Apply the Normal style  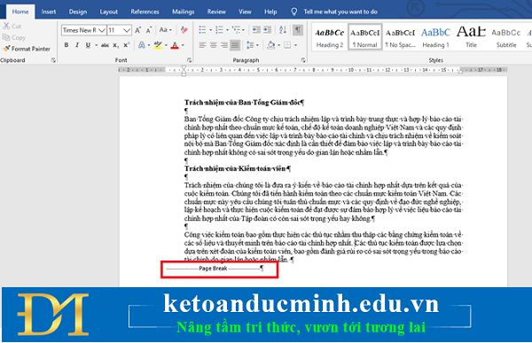pos(365,36)
